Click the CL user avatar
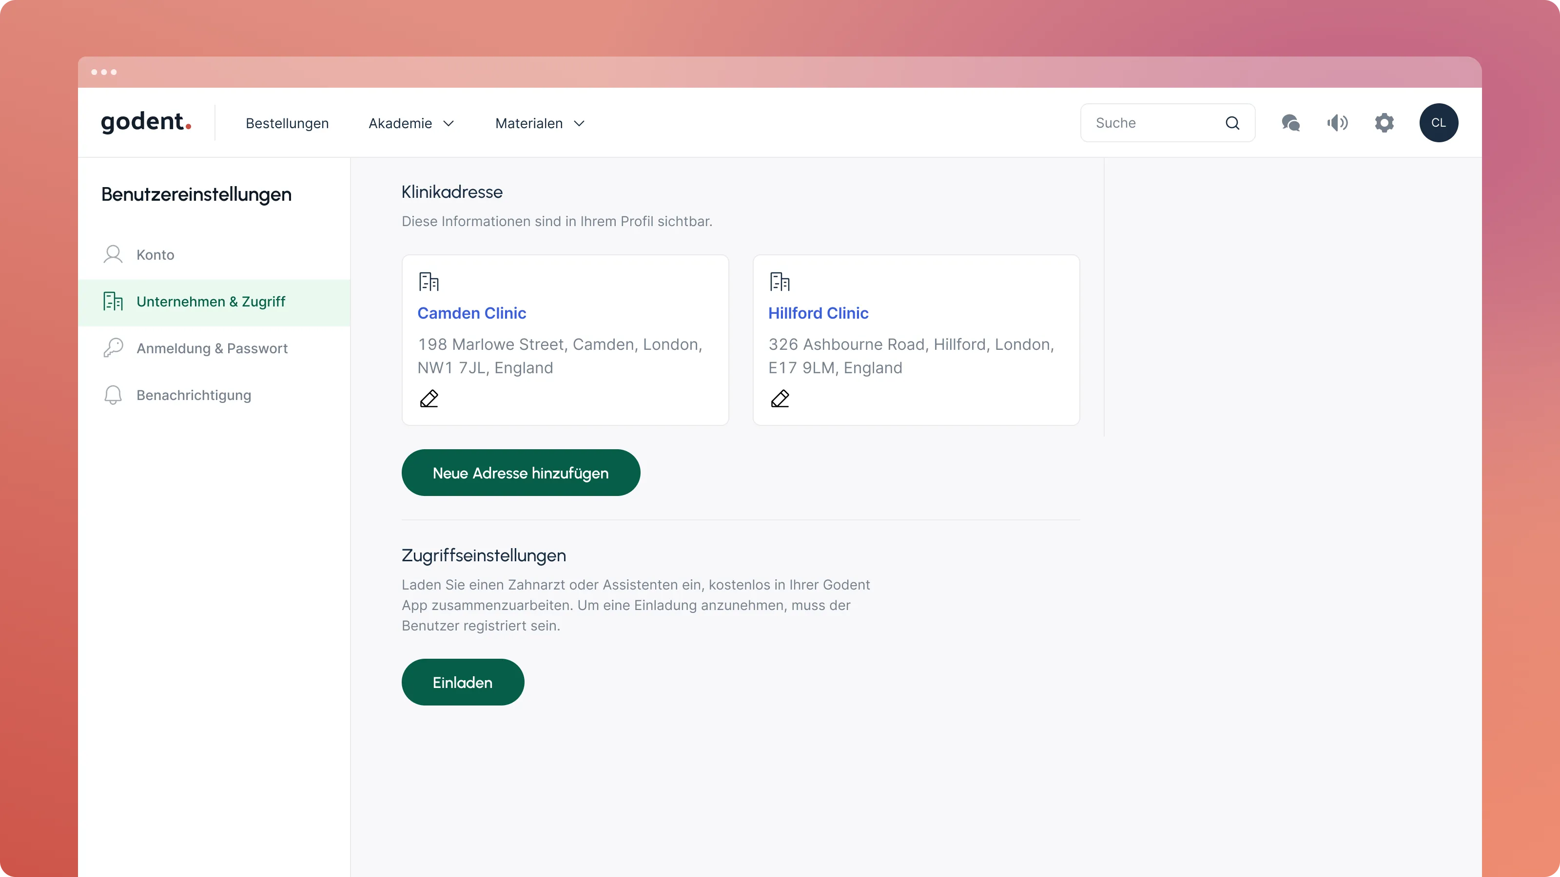 [x=1438, y=123]
